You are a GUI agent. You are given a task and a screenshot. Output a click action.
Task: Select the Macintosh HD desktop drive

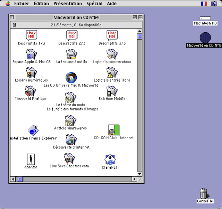pos(205,18)
